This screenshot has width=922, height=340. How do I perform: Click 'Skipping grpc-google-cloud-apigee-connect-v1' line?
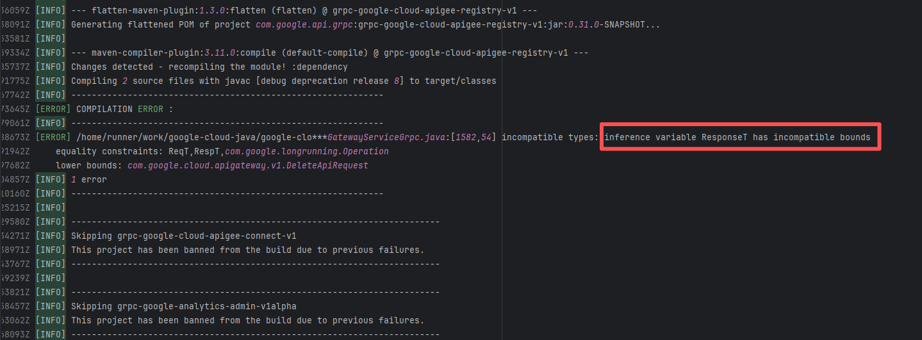point(183,236)
